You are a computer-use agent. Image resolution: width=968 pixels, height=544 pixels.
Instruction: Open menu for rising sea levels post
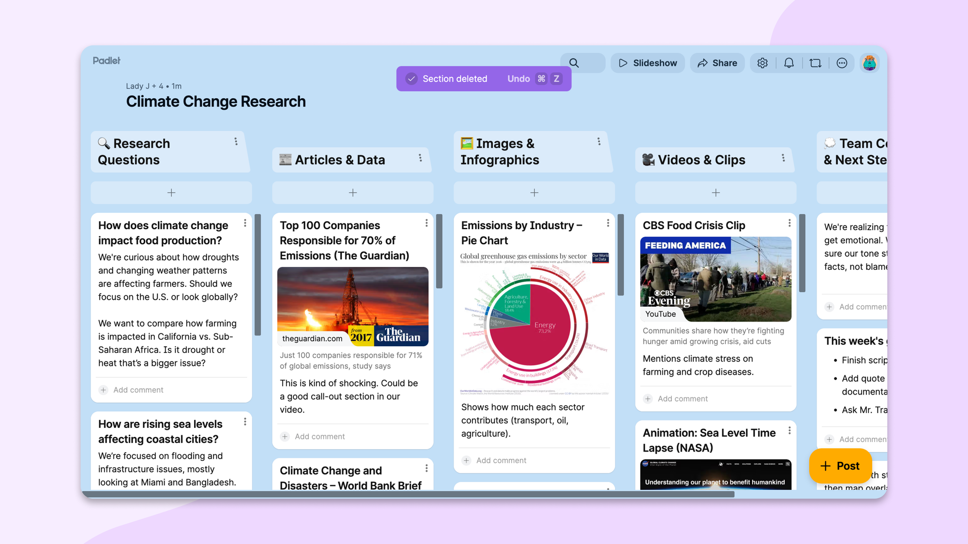[x=245, y=422]
